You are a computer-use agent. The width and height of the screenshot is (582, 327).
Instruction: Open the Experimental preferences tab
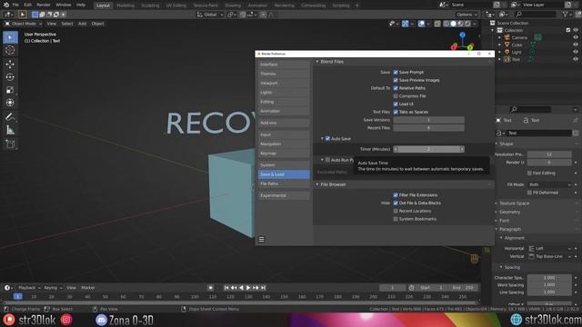pyautogui.click(x=284, y=195)
